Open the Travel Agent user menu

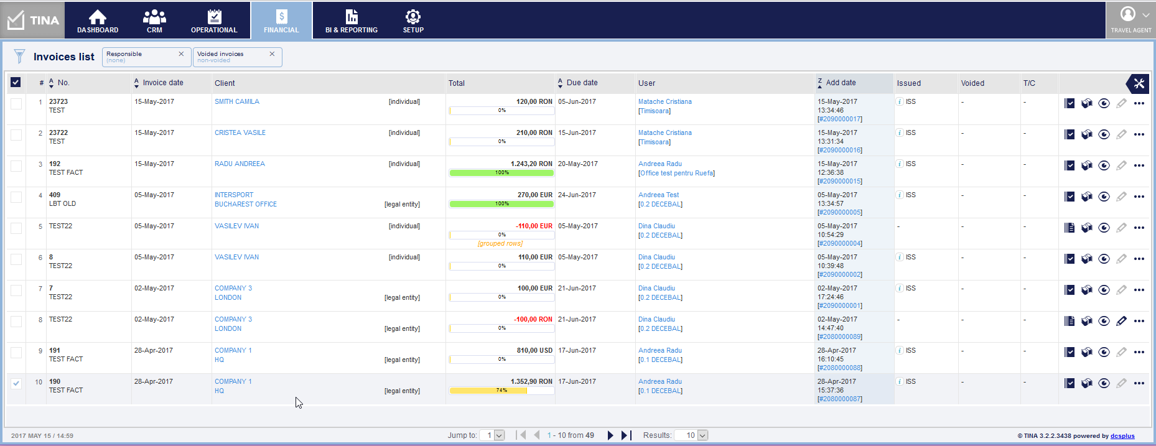pyautogui.click(x=1130, y=20)
